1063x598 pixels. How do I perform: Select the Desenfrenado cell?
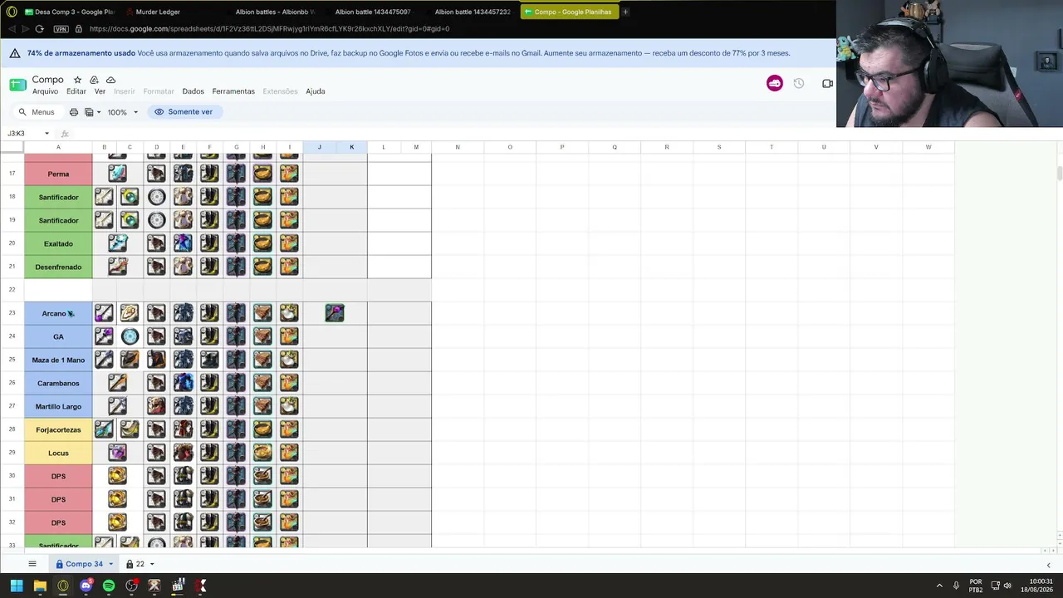point(58,267)
